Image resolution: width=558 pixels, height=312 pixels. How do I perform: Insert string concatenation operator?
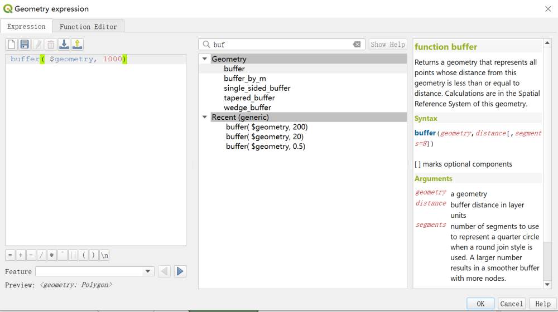pyautogui.click(x=73, y=255)
